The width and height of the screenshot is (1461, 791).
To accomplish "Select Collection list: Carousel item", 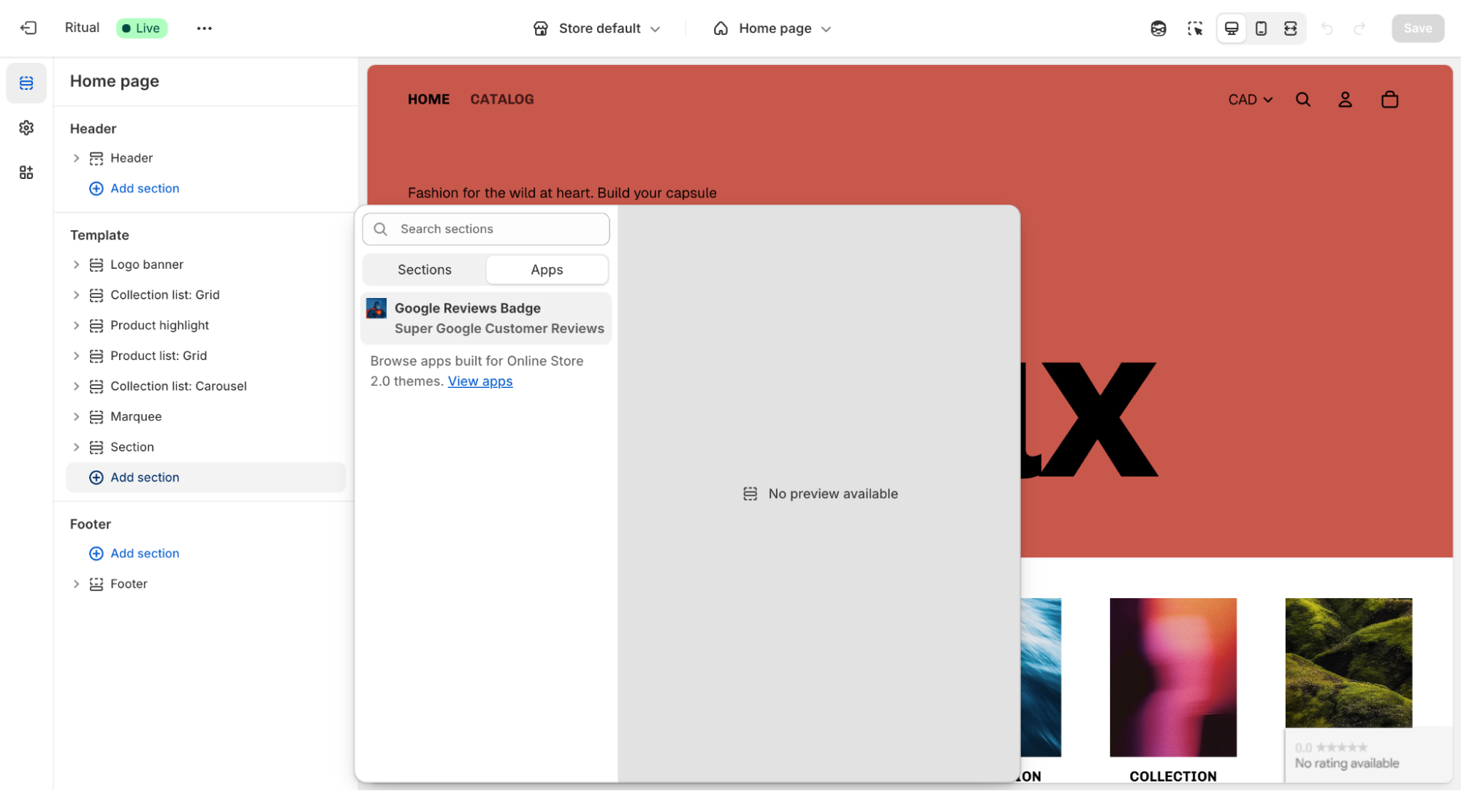I will (x=178, y=386).
